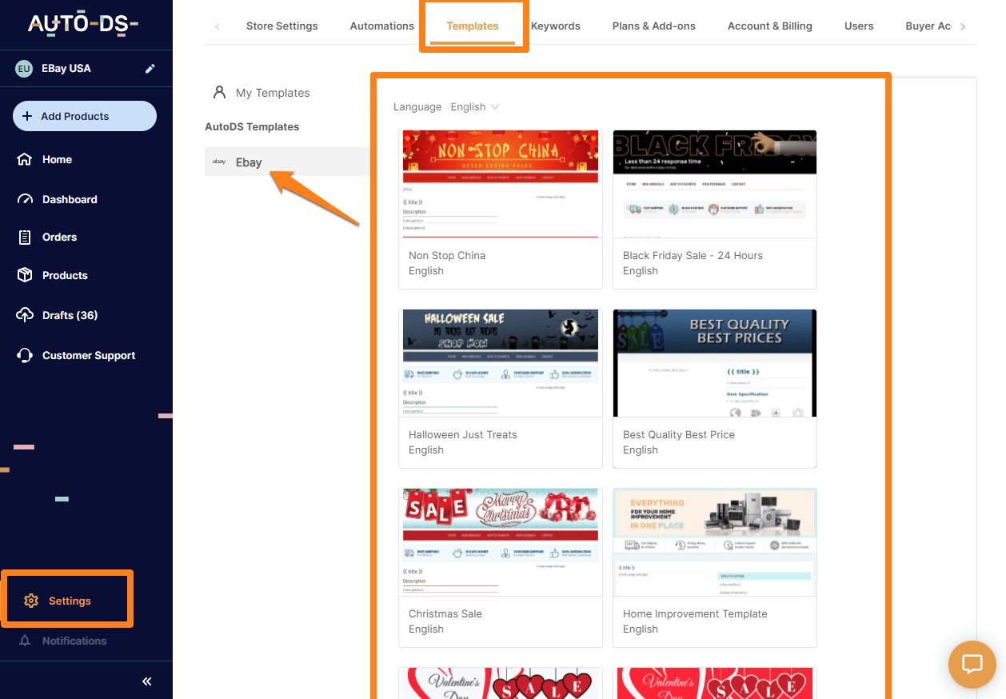Open the Dashboard gauge icon
This screenshot has width=1006, height=699.
tap(25, 199)
